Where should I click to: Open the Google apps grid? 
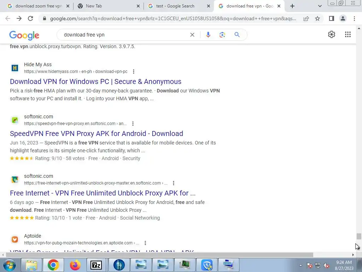348,34
